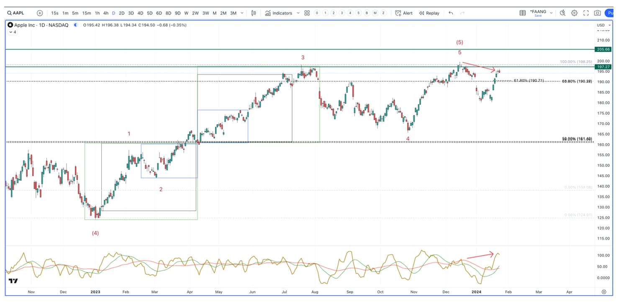Click the circled M toolbar button
This screenshot has height=302, width=621.
(375, 13)
